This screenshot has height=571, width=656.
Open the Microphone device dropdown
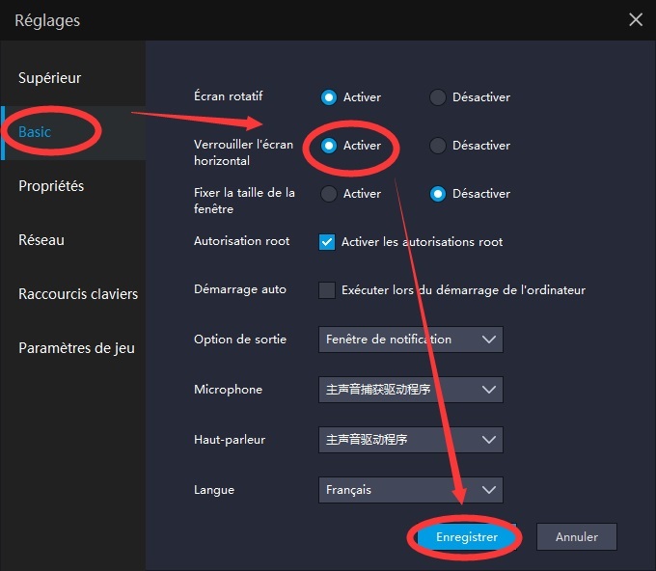click(x=410, y=390)
